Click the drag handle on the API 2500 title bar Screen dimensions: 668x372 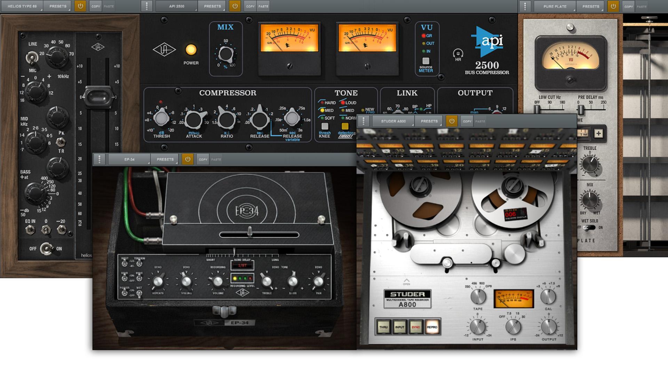147,6
